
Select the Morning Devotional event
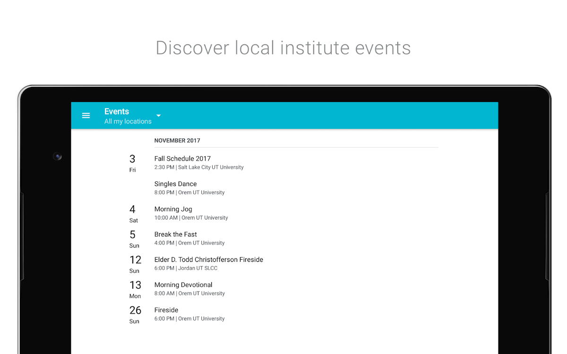click(x=183, y=285)
